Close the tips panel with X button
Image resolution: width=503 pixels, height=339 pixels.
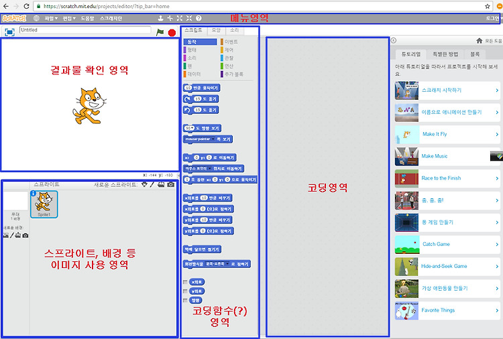point(394,40)
